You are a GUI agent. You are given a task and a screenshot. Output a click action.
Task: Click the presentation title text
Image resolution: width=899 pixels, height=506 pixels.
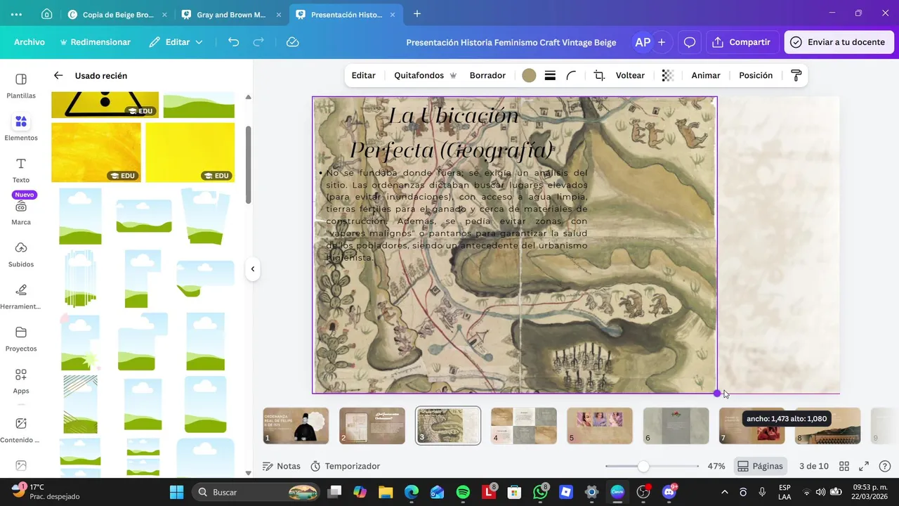pos(511,42)
